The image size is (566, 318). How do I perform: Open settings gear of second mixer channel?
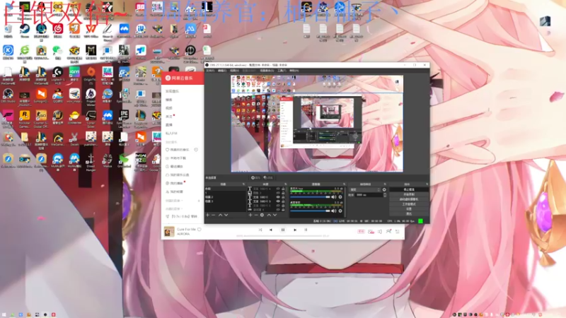click(340, 211)
